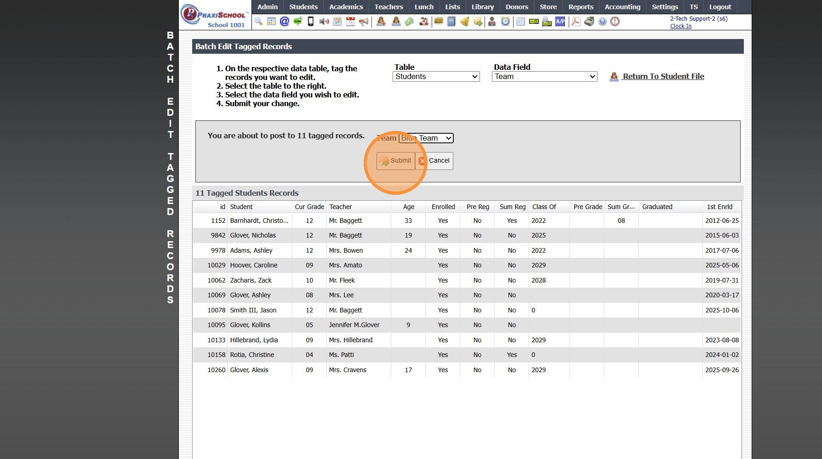Expand the Table dropdown showing Students
This screenshot has width=822, height=459.
(x=436, y=77)
